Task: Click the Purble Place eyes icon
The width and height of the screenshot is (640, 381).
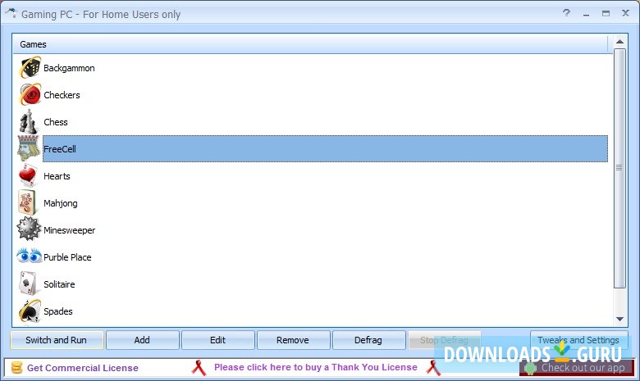Action: [x=29, y=256]
